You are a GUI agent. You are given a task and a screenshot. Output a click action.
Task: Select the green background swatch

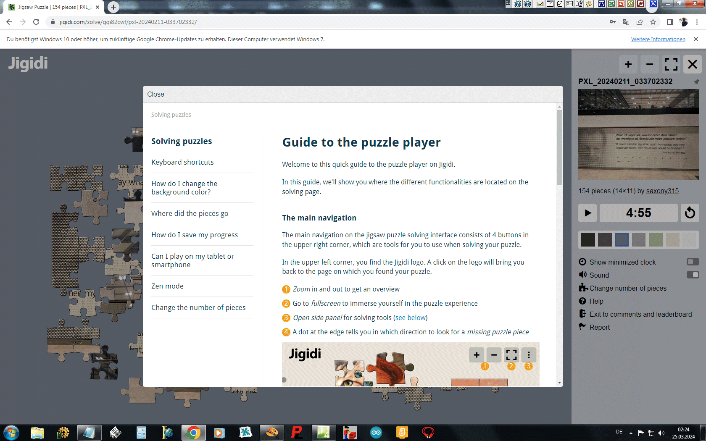point(656,240)
